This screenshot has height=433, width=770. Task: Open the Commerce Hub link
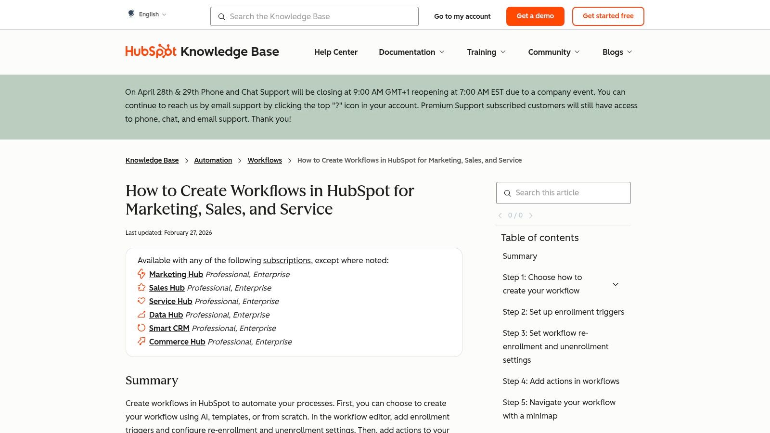[x=177, y=342]
